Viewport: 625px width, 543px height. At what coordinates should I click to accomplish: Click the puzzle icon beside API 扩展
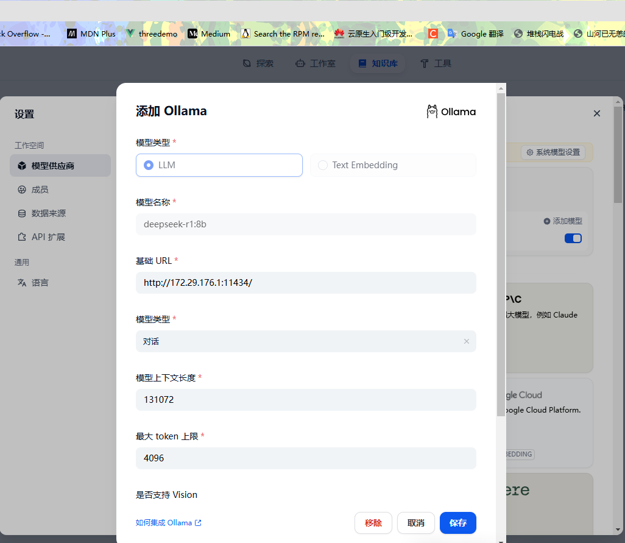point(22,237)
